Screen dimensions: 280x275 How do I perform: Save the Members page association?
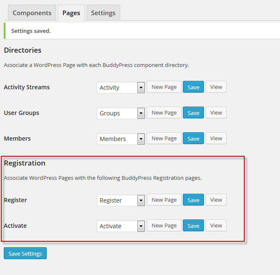point(193,138)
